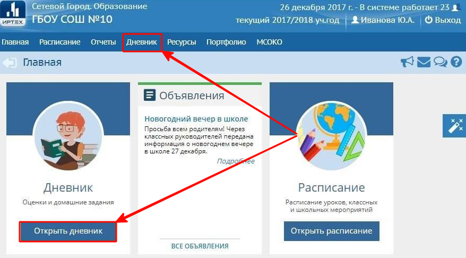Screen dimensions: 466x258
Task: Click the megaphone announcements icon
Action: click(407, 62)
